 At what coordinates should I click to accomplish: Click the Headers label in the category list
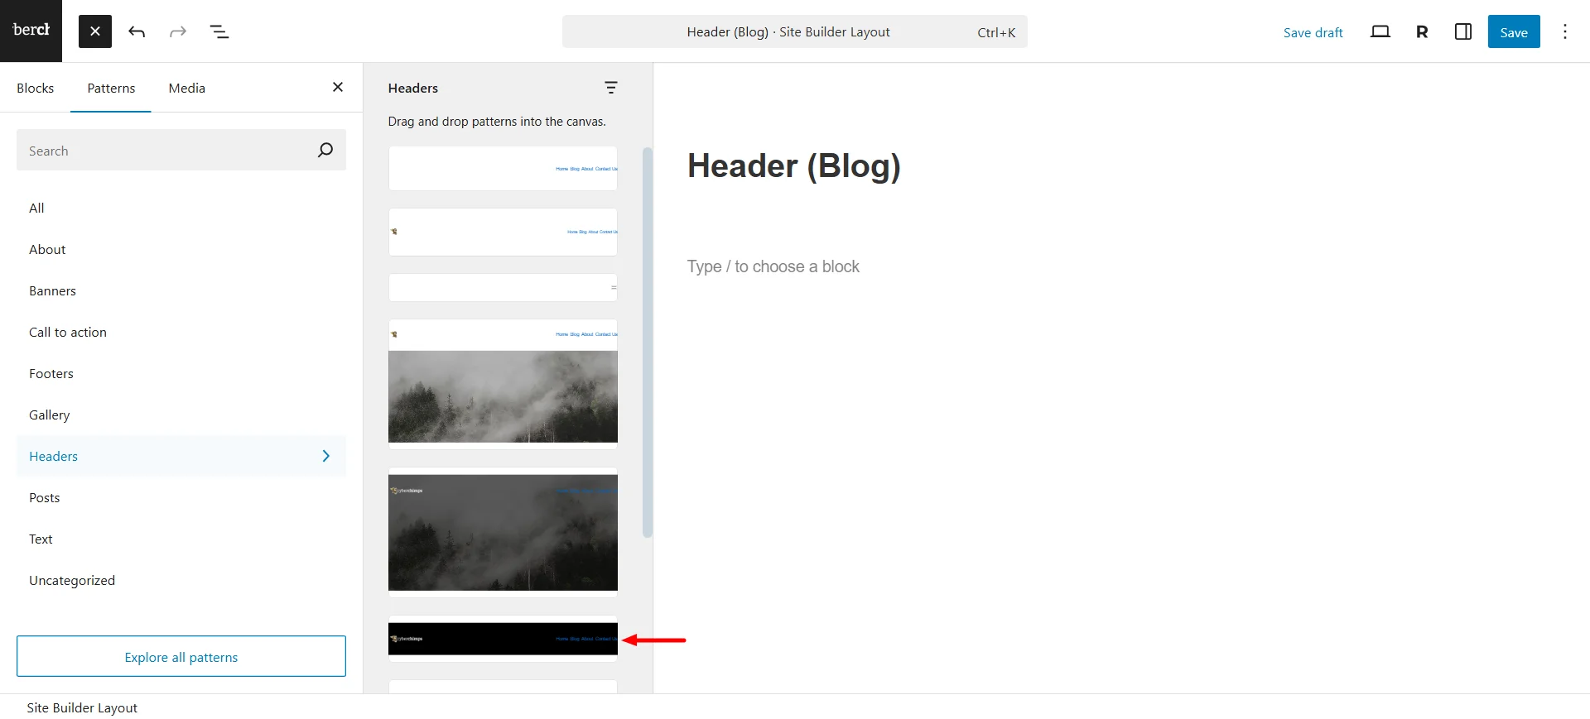point(53,456)
